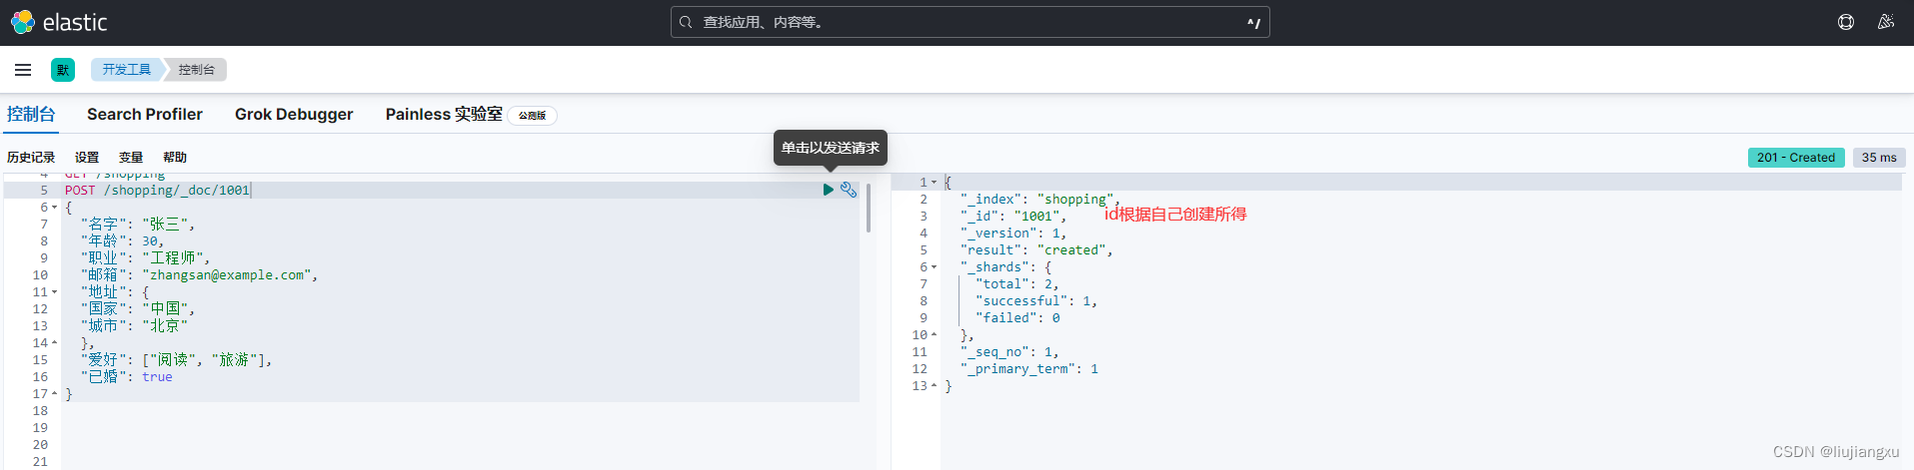Click the search magnifier icon in header
Viewport: 1914px width, 470px height.
[686, 22]
